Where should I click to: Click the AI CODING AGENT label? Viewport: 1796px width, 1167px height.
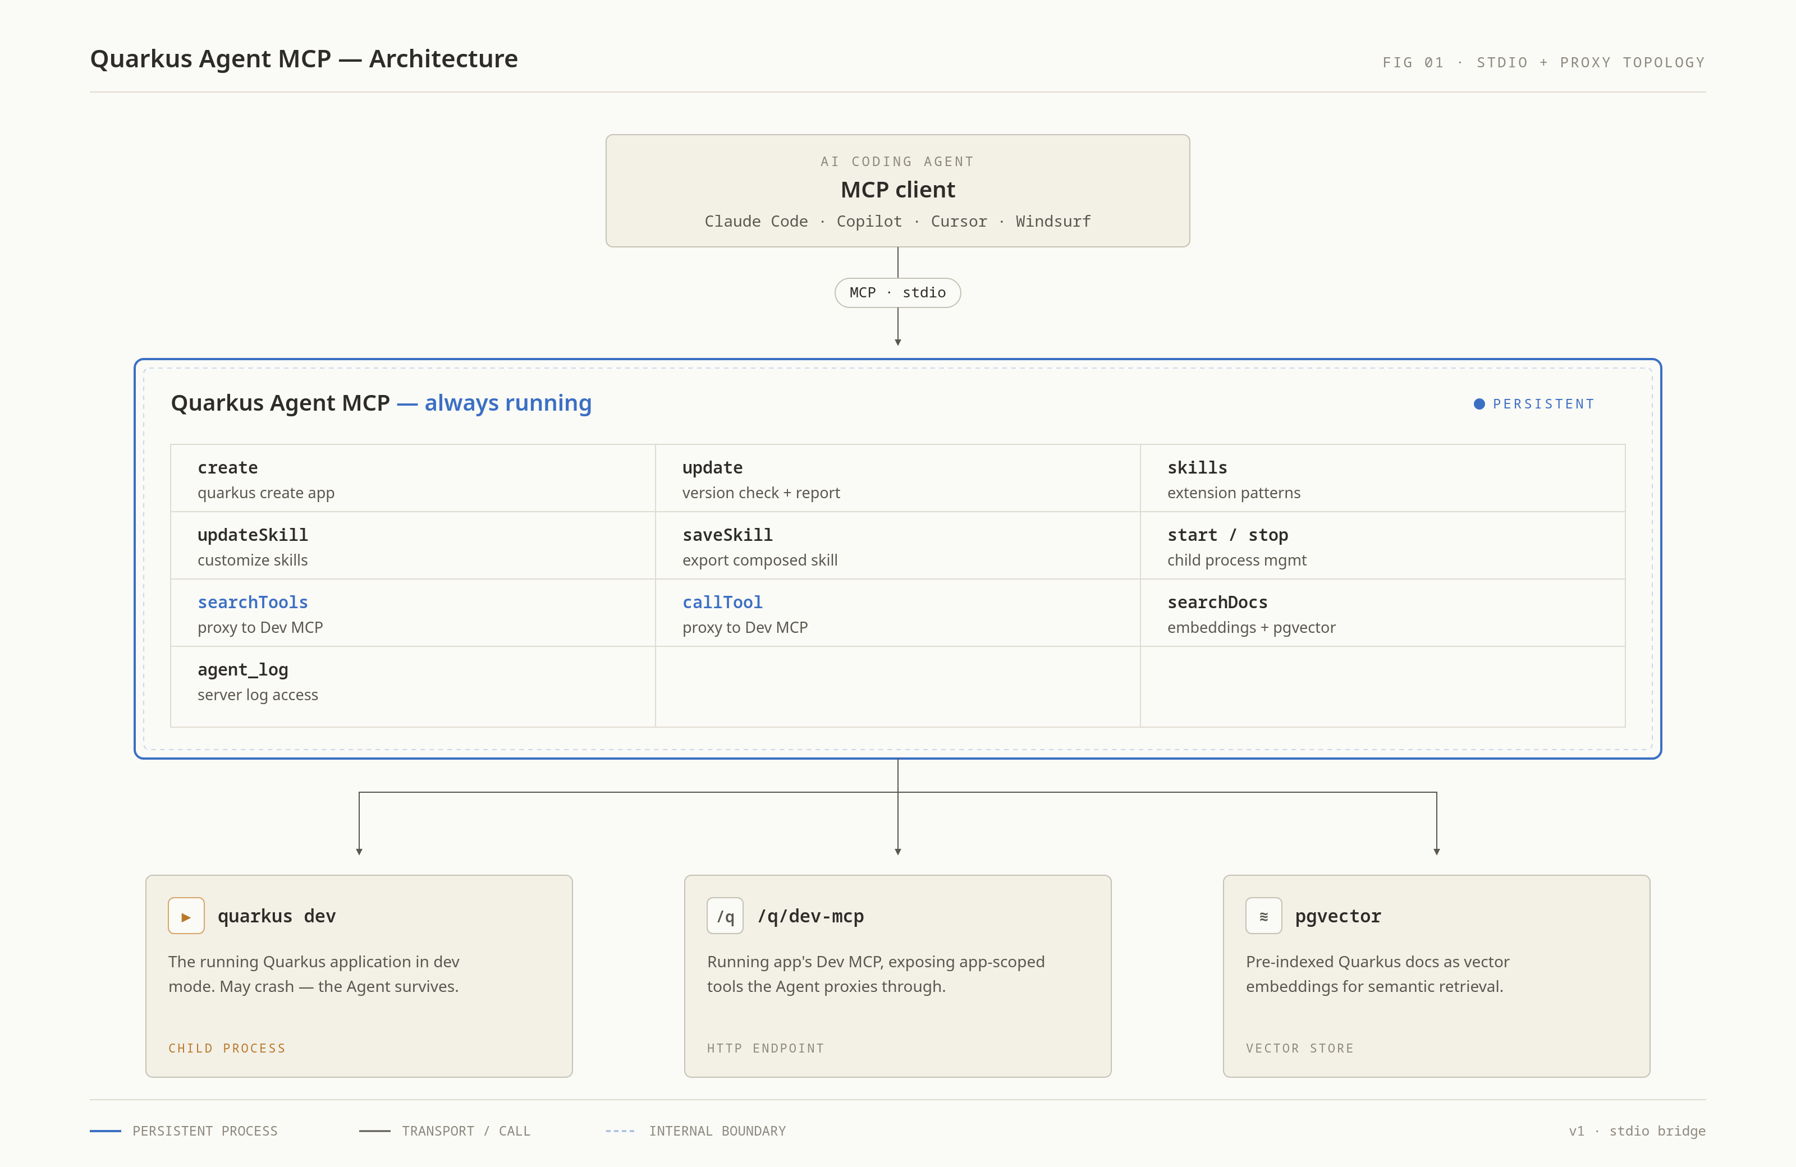click(898, 162)
